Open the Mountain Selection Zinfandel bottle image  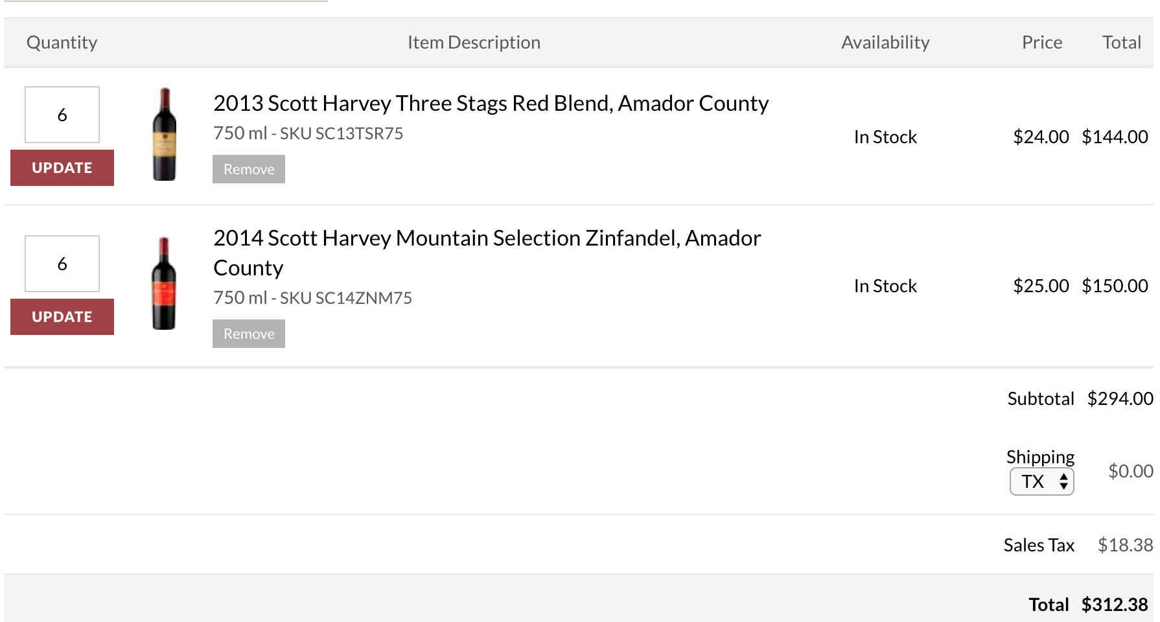point(164,283)
